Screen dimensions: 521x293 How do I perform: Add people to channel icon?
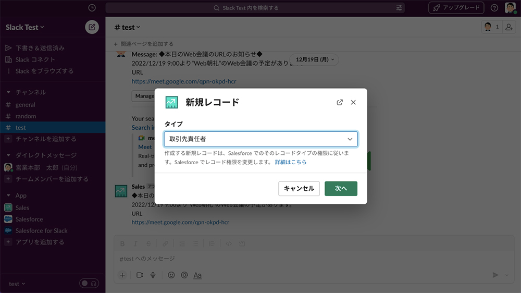[509, 27]
